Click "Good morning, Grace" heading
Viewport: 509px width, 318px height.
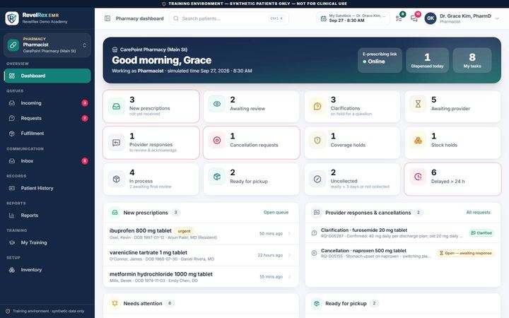[162, 60]
